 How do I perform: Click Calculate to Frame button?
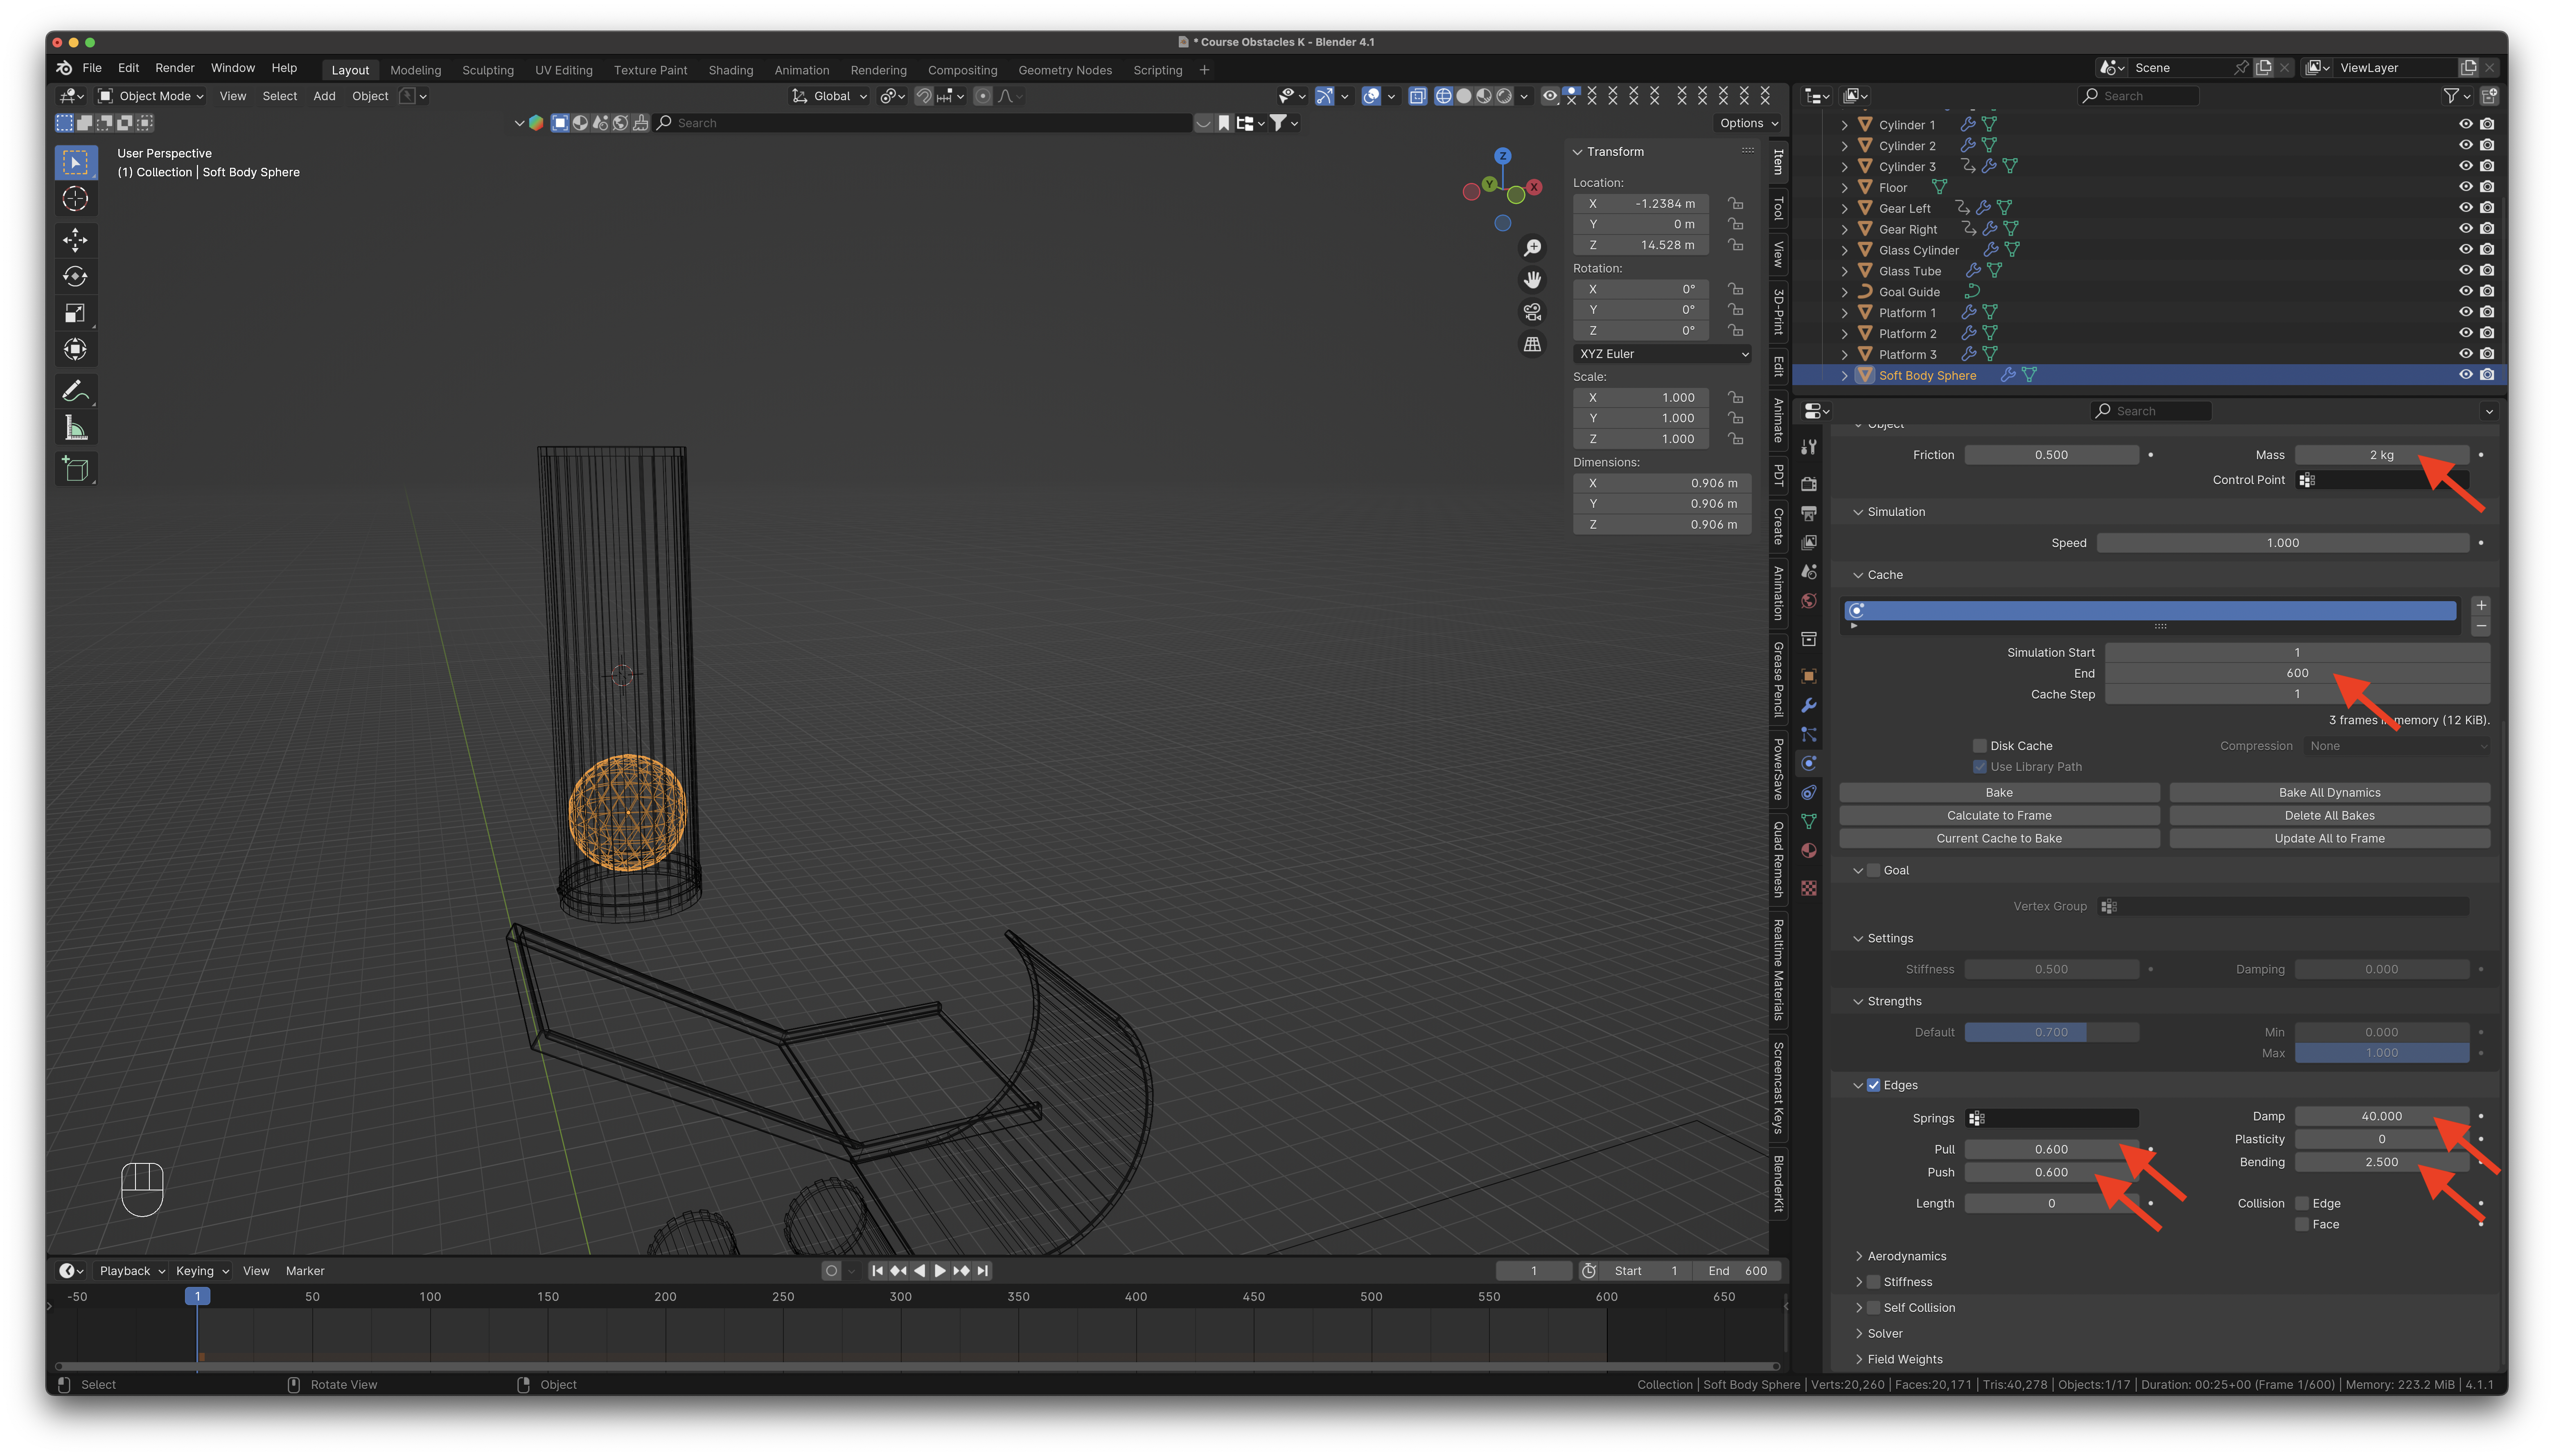point(1999,816)
